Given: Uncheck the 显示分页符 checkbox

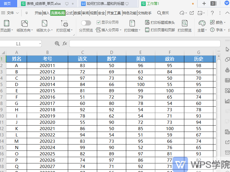Looking at the screenshot, I should pos(98,22).
